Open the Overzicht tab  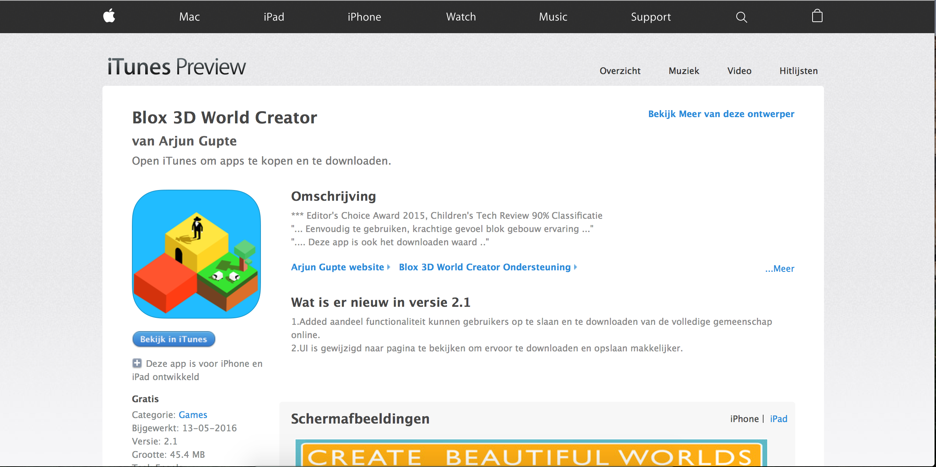click(620, 70)
